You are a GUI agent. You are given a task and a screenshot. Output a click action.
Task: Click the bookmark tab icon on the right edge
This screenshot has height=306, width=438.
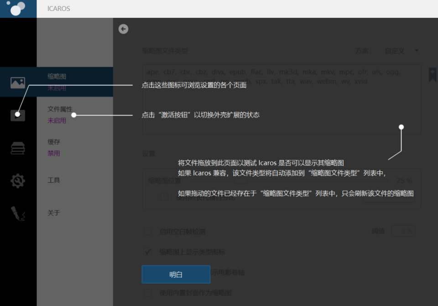tap(432, 74)
